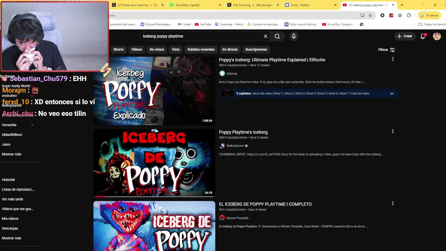Open the UMadWillson subscription channel
This screenshot has height=251, width=446.
pos(12,135)
